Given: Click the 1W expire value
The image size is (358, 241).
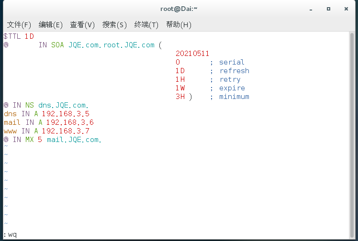Looking at the screenshot, I should [180, 88].
